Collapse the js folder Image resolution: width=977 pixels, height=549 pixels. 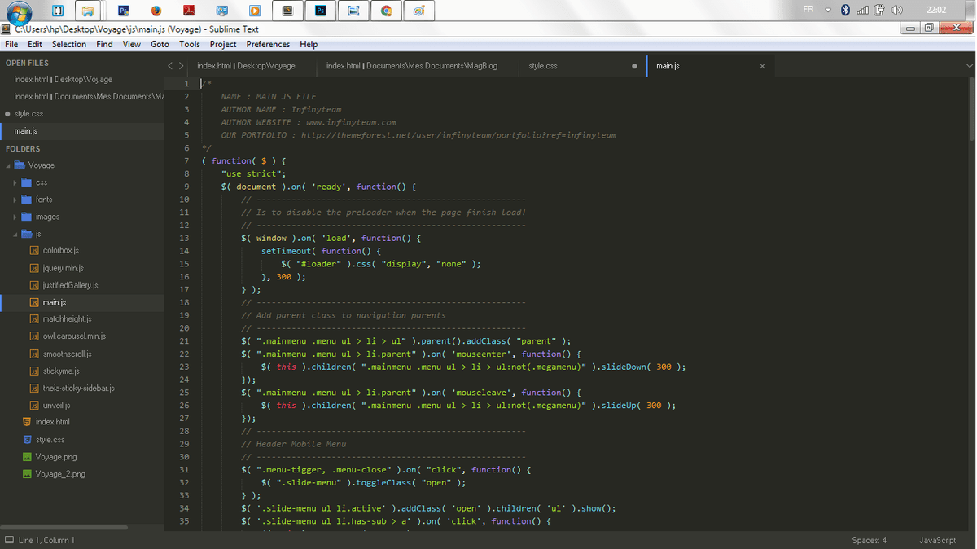click(x=15, y=234)
